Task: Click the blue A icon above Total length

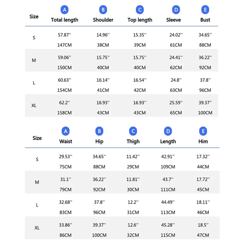Action: (x=64, y=10)
